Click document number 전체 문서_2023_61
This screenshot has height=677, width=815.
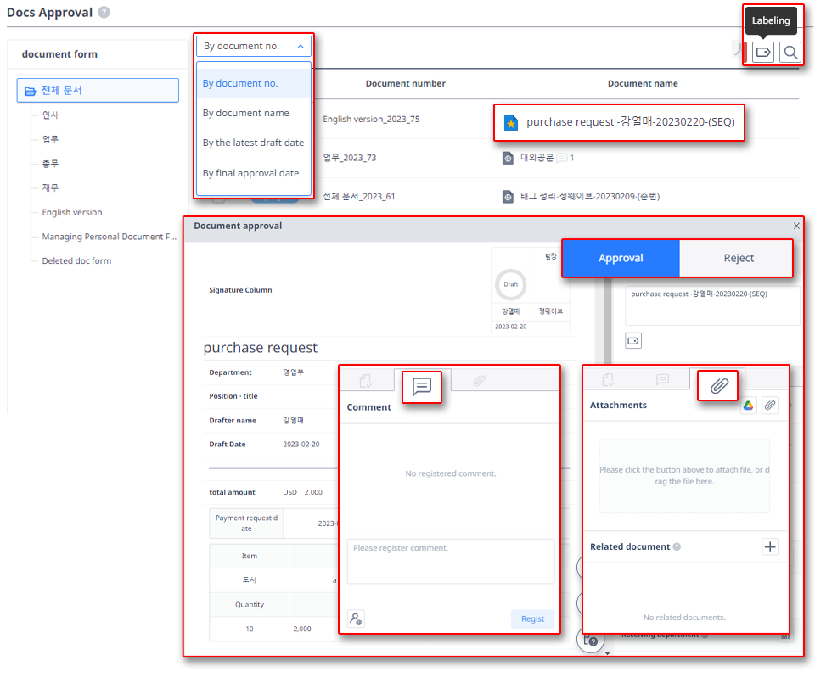click(358, 196)
